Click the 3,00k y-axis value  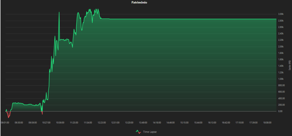tap(281, 14)
